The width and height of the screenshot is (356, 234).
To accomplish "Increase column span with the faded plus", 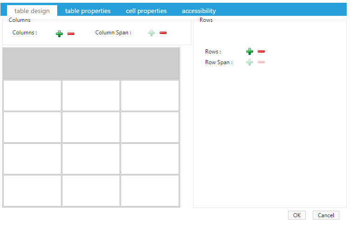I will pos(151,33).
